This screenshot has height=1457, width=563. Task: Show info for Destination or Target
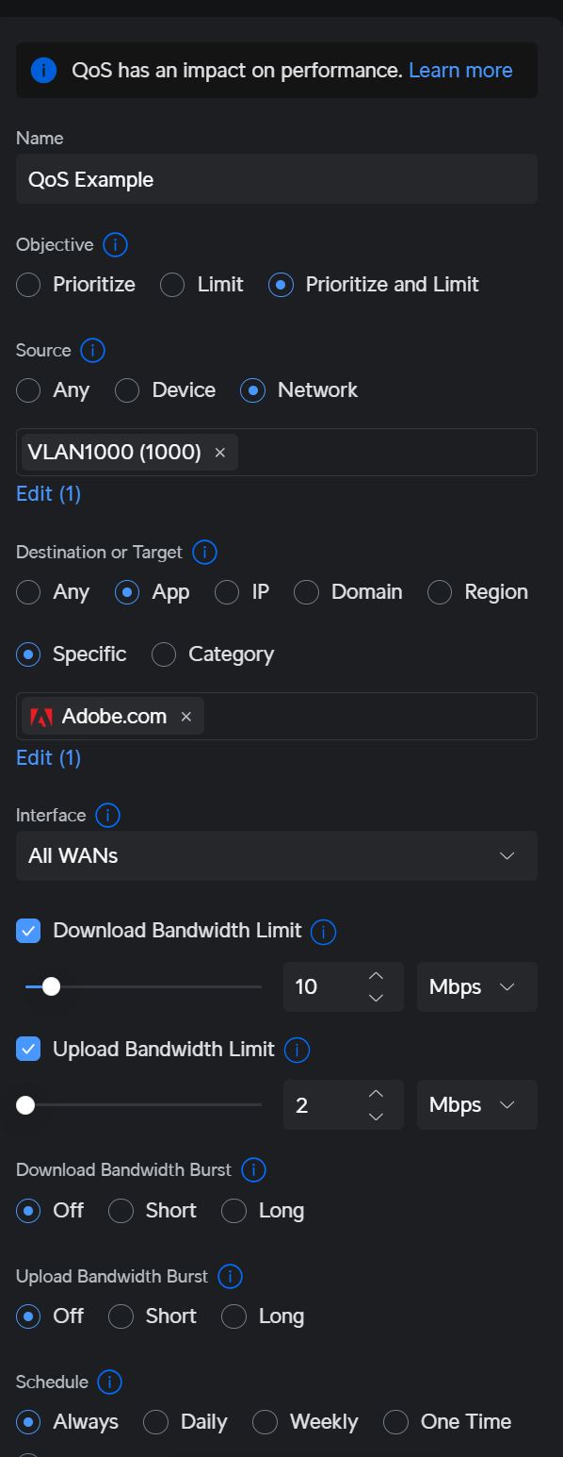[204, 552]
